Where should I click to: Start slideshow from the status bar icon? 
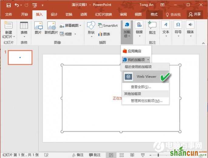[x=143, y=155]
